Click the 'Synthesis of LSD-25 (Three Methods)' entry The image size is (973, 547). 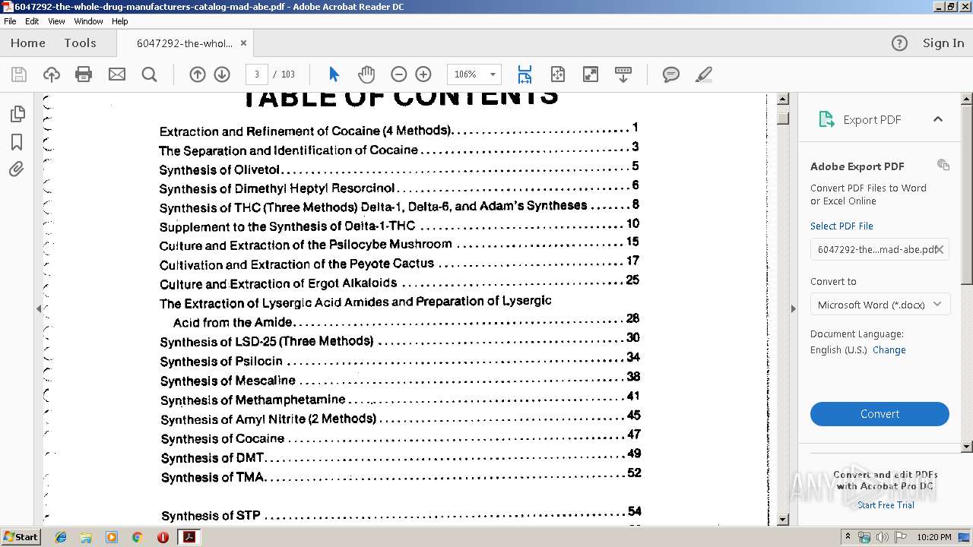[x=267, y=342]
